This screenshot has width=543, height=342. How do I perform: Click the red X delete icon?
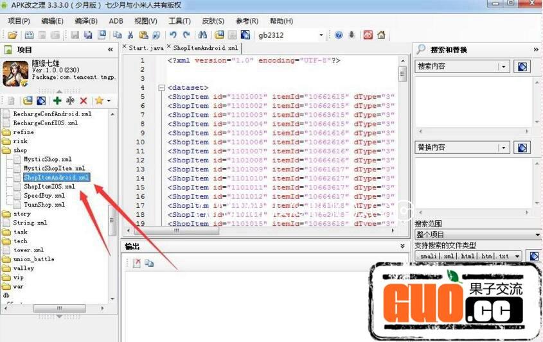click(84, 101)
